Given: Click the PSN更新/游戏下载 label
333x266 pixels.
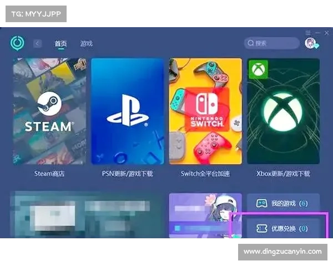Looking at the screenshot, I should tap(127, 173).
